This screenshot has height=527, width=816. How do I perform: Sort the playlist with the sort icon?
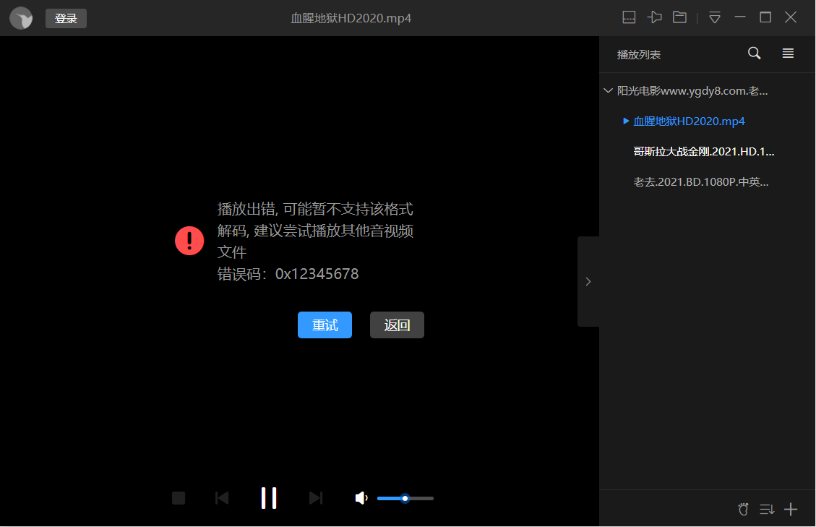pos(766,510)
